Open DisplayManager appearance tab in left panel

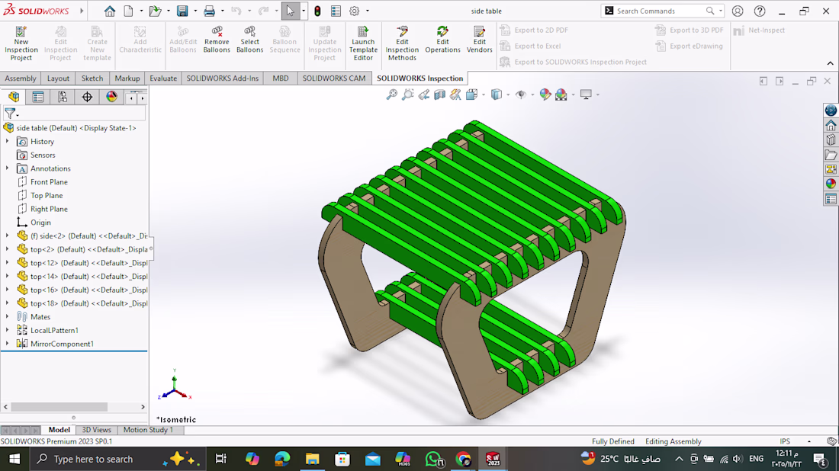[112, 97]
